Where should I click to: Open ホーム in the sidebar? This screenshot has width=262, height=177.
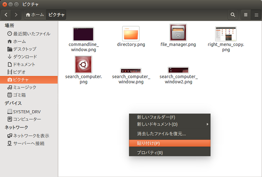click(29, 41)
